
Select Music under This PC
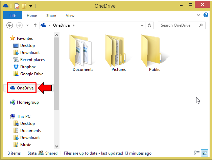(x=26, y=145)
